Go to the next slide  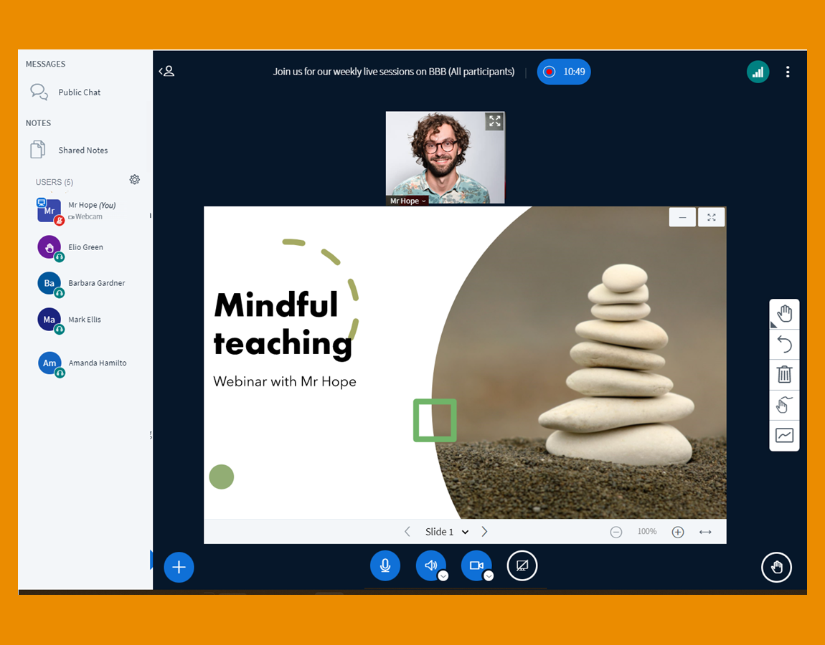485,532
